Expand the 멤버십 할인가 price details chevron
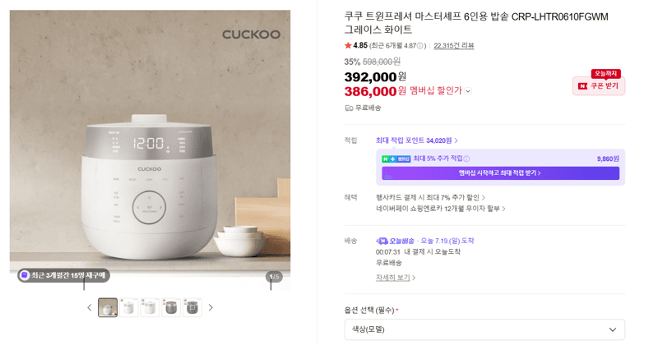Image resolution: width=658 pixels, height=345 pixels. [x=468, y=91]
